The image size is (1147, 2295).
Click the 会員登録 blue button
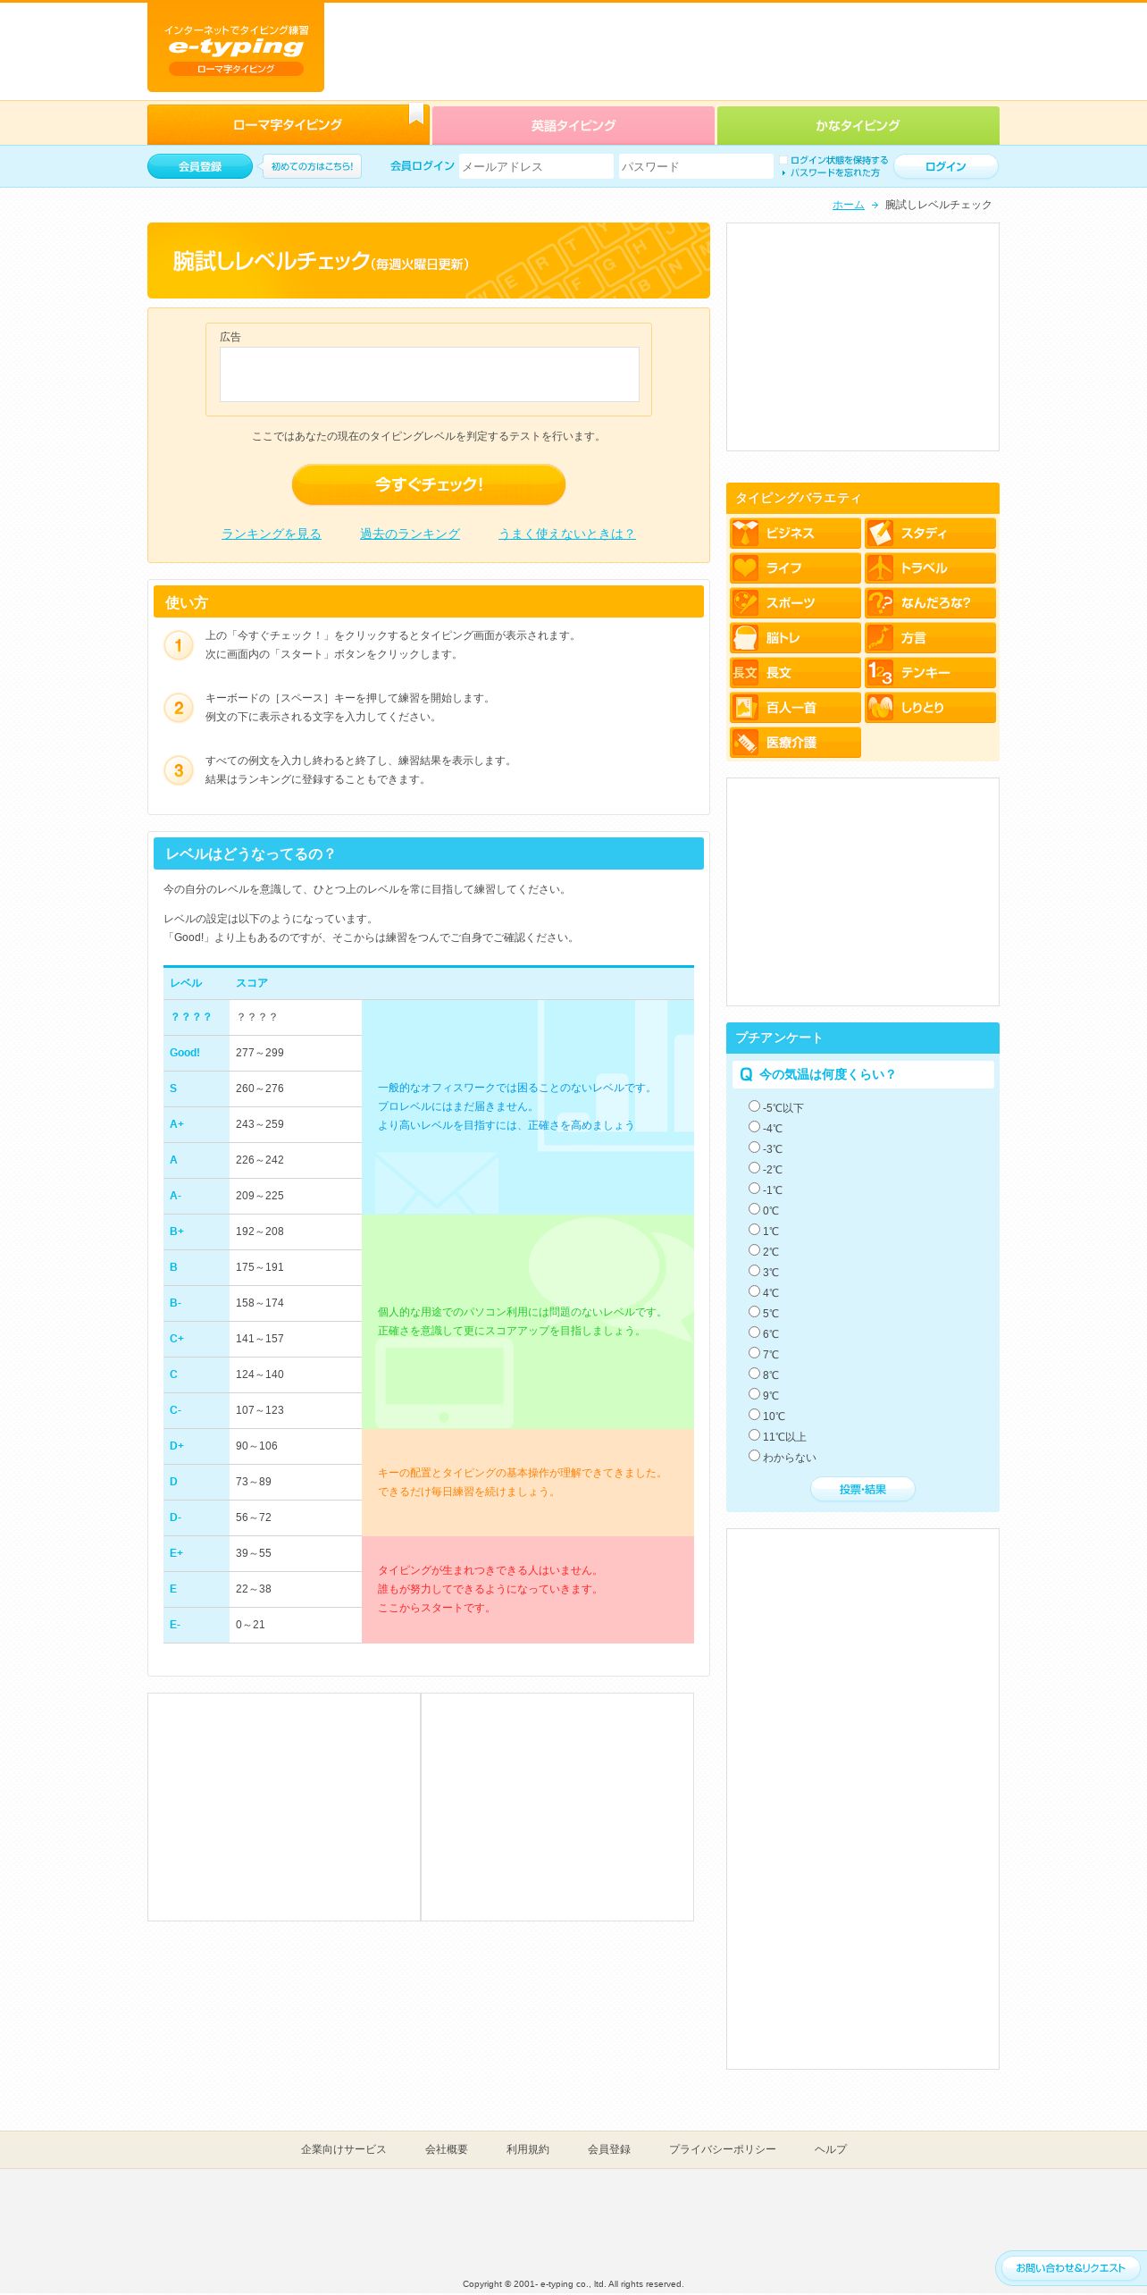click(x=200, y=166)
